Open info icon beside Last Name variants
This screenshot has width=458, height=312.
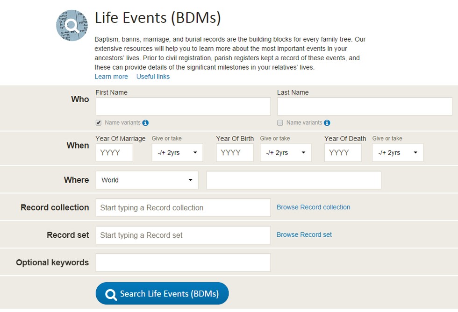point(327,123)
